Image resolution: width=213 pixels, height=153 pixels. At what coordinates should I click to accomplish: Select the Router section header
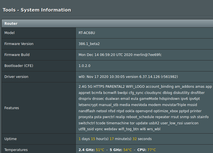[x=107, y=23]
